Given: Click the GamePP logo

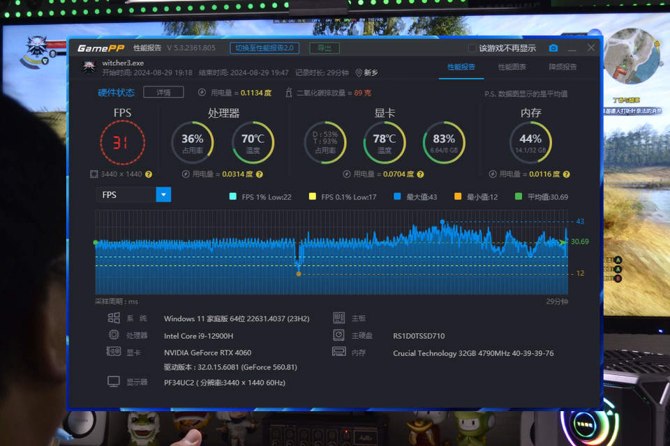Looking at the screenshot, I should click(100, 48).
